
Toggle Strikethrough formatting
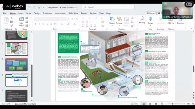(51, 24)
